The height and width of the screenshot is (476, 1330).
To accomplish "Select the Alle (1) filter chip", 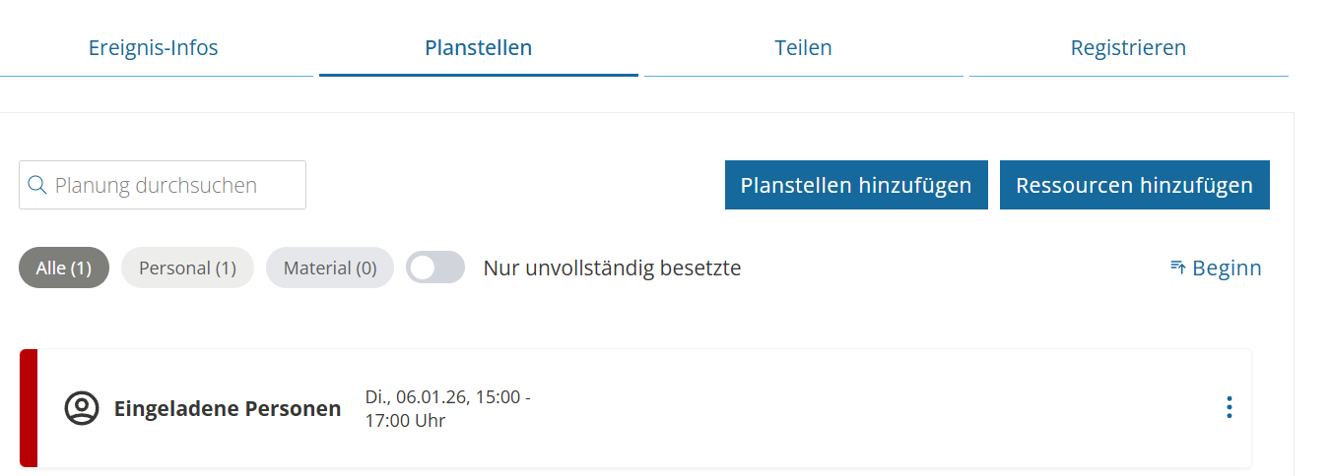I will (64, 268).
